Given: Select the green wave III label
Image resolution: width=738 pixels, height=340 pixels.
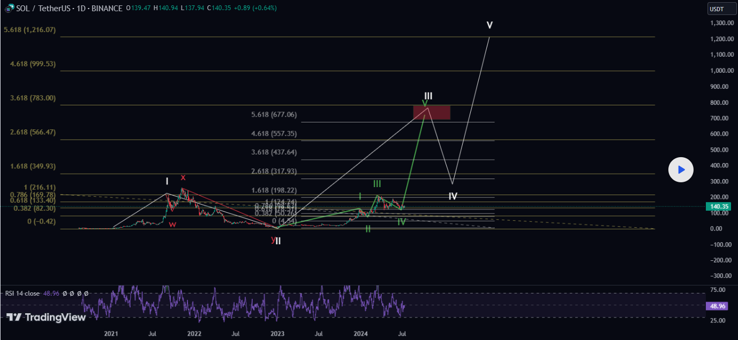Looking at the screenshot, I should [377, 184].
